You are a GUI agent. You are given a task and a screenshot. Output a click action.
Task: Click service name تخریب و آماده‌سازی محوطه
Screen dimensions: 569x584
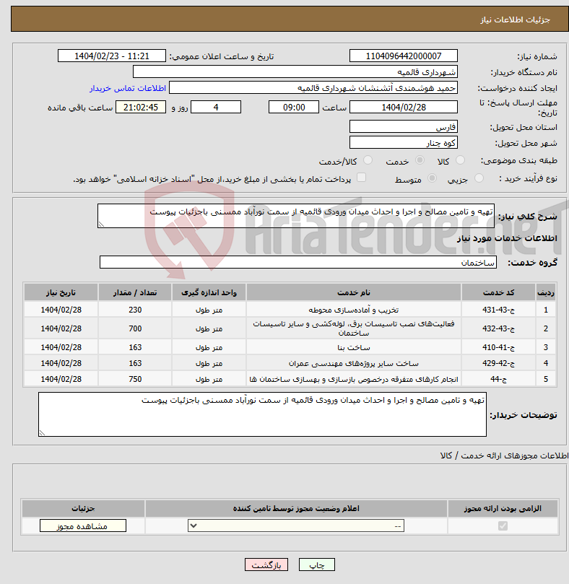point(354,310)
